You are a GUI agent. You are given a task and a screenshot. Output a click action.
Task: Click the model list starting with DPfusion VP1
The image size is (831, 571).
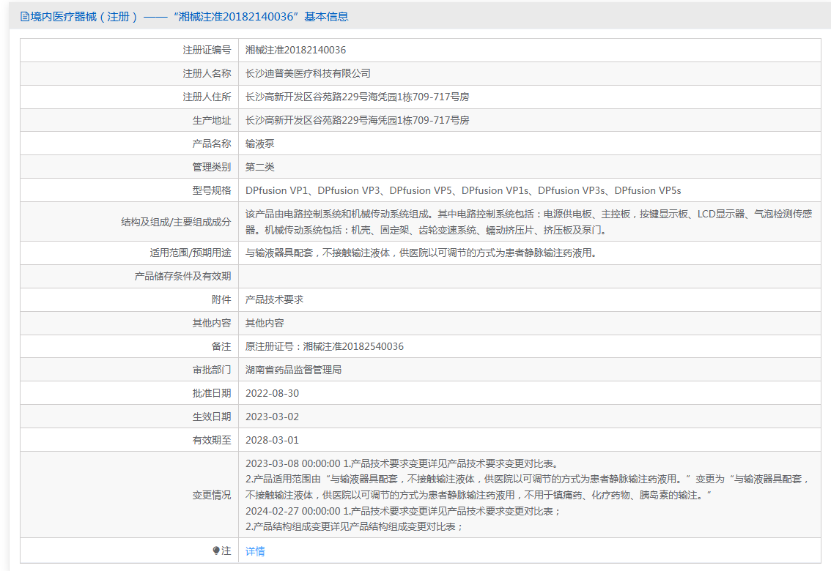(x=463, y=190)
